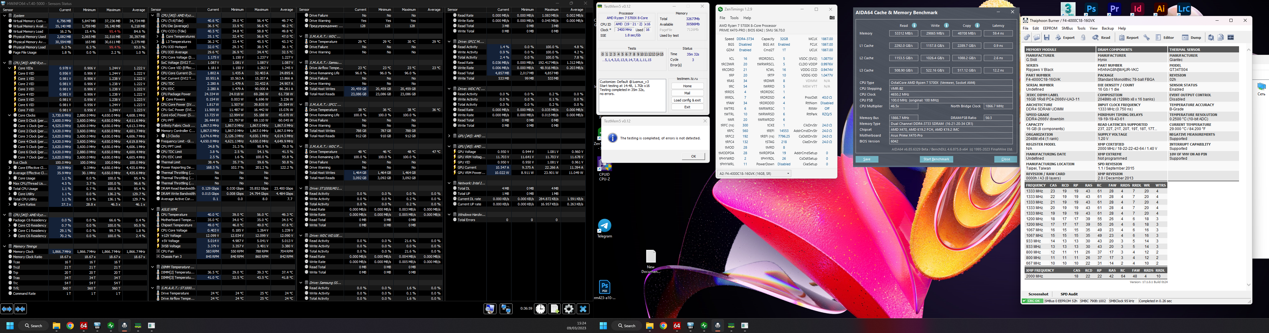Click the Thaiphoon Burner save floppy icon

coord(1047,37)
